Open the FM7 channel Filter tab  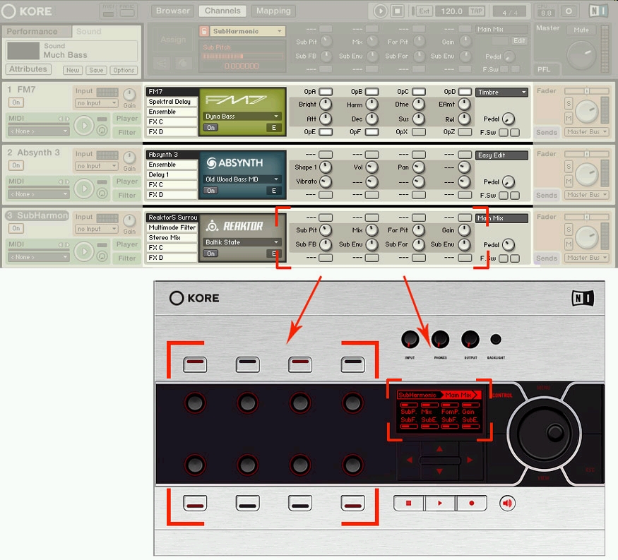click(127, 133)
